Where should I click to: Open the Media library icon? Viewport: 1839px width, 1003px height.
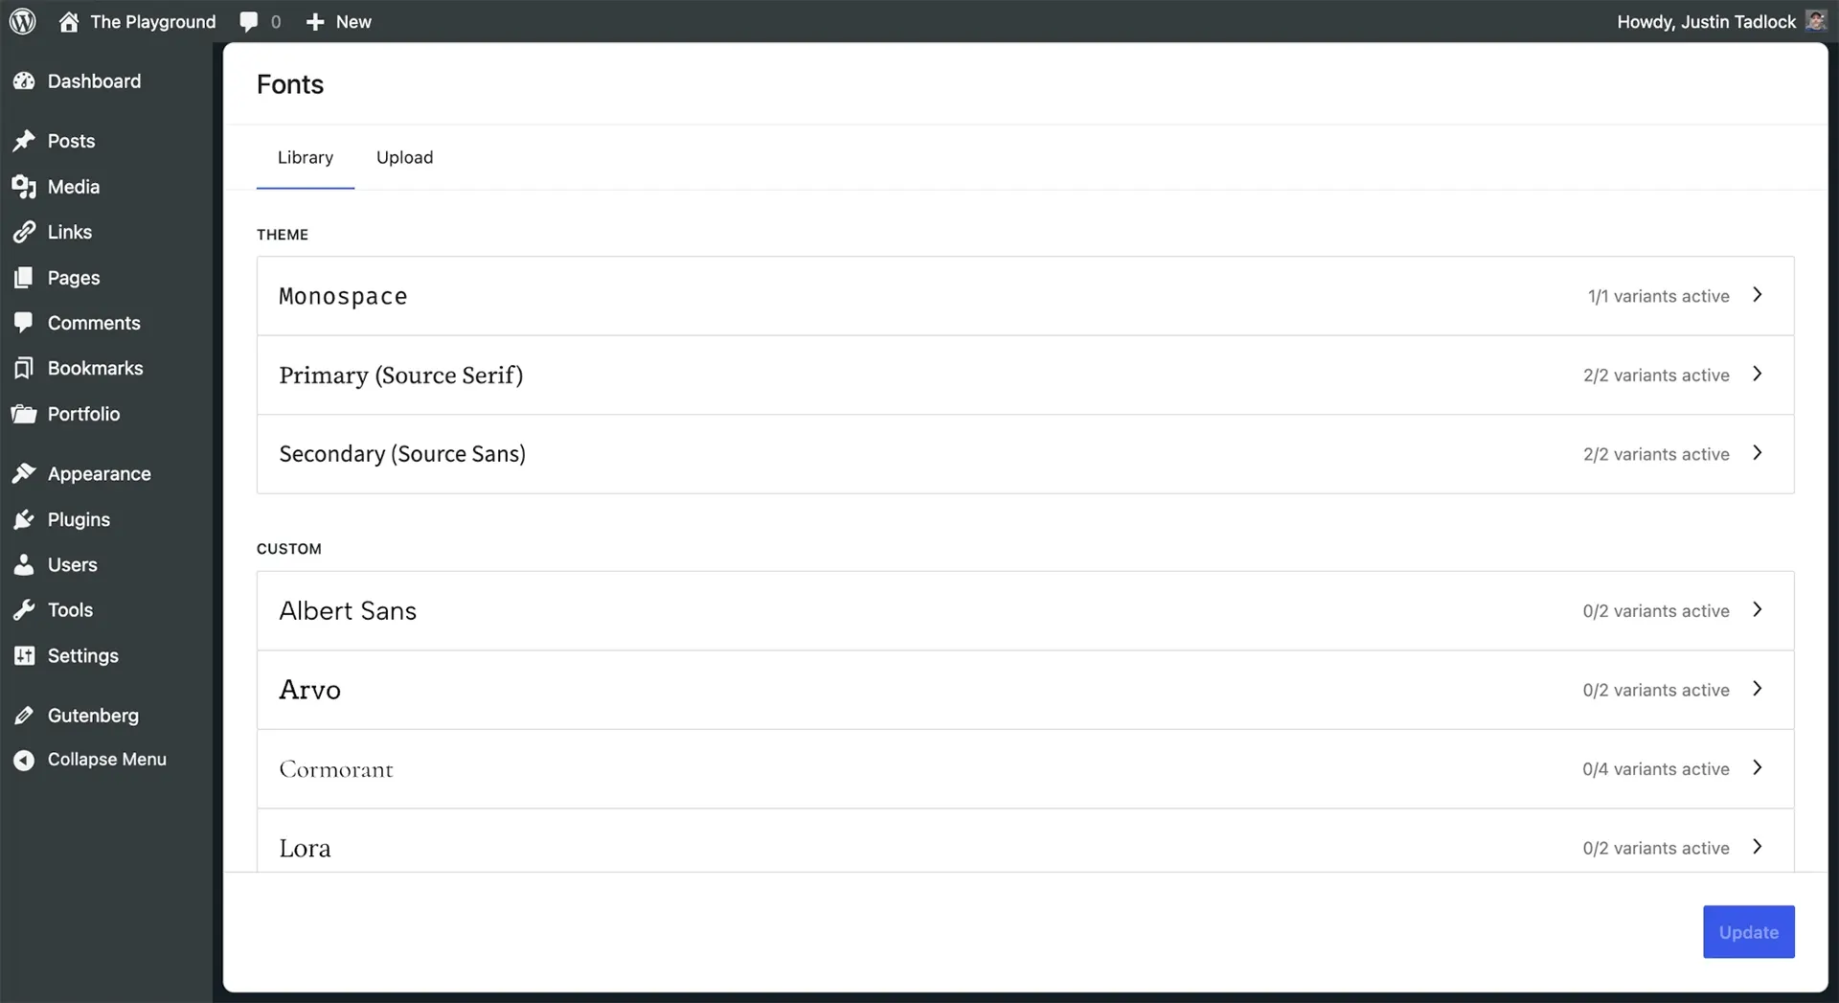24,187
